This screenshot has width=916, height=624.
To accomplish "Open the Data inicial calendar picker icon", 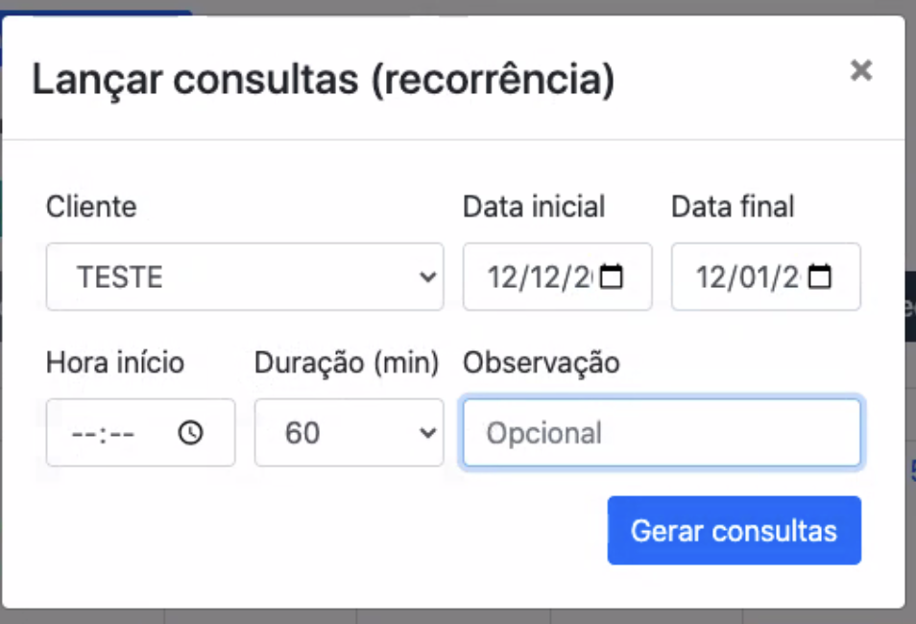I will pyautogui.click(x=612, y=277).
